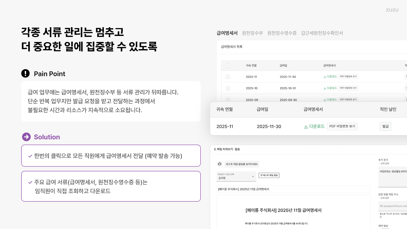
Task: Toggle the checkbox on the 2025-10 row
Action: 228,88
